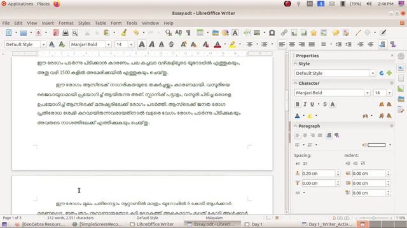The image size is (407, 228).
Task: Open sidebar font name dropdown
Action: (x=368, y=93)
